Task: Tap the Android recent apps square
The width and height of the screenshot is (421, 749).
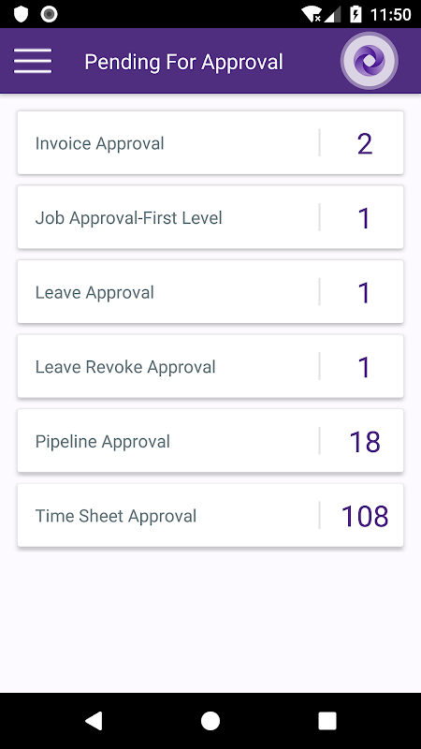Action: [x=327, y=720]
